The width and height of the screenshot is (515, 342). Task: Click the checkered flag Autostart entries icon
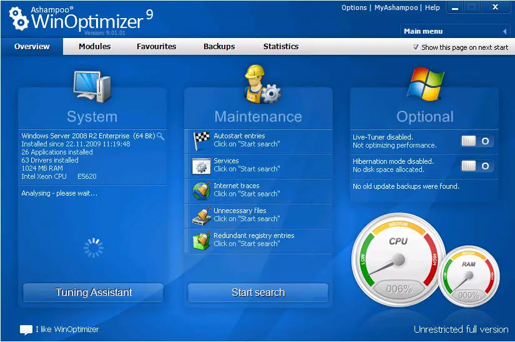tap(201, 141)
